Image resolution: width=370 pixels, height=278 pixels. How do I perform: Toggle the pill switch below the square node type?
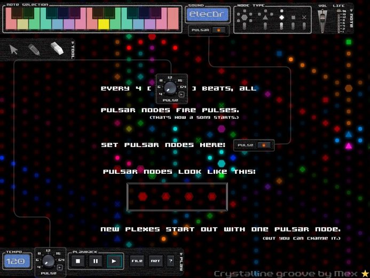click(x=293, y=26)
